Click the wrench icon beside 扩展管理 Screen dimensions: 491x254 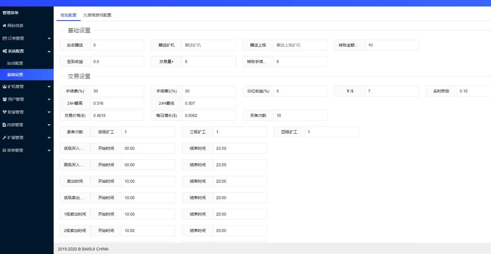4,137
